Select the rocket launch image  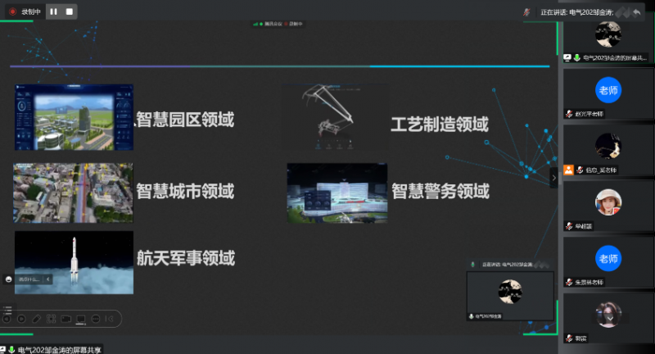click(74, 262)
